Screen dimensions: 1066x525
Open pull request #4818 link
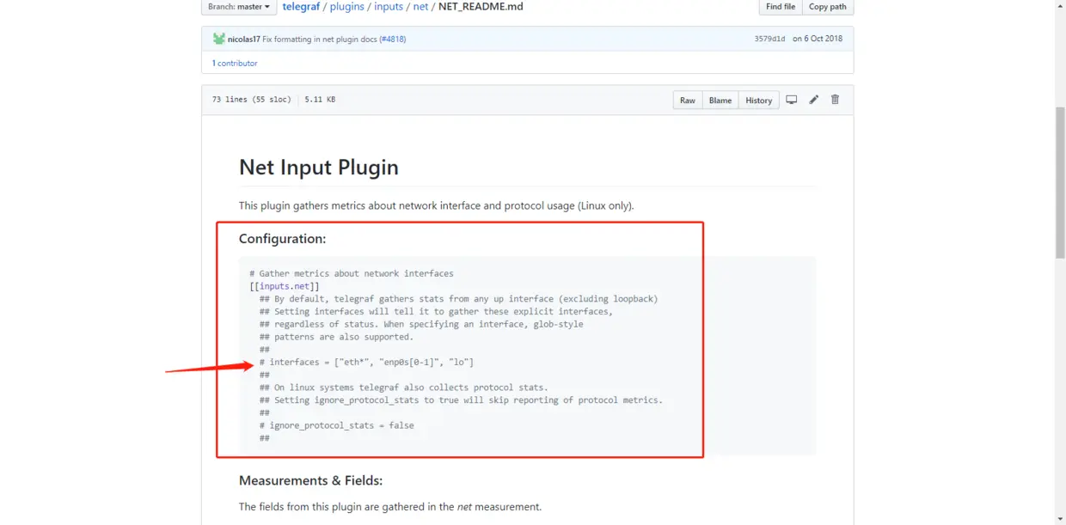click(x=393, y=40)
